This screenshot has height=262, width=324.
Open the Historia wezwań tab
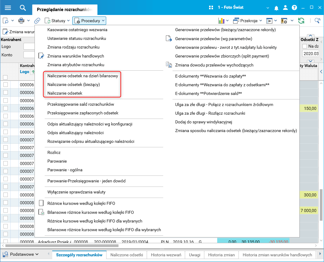point(166,255)
